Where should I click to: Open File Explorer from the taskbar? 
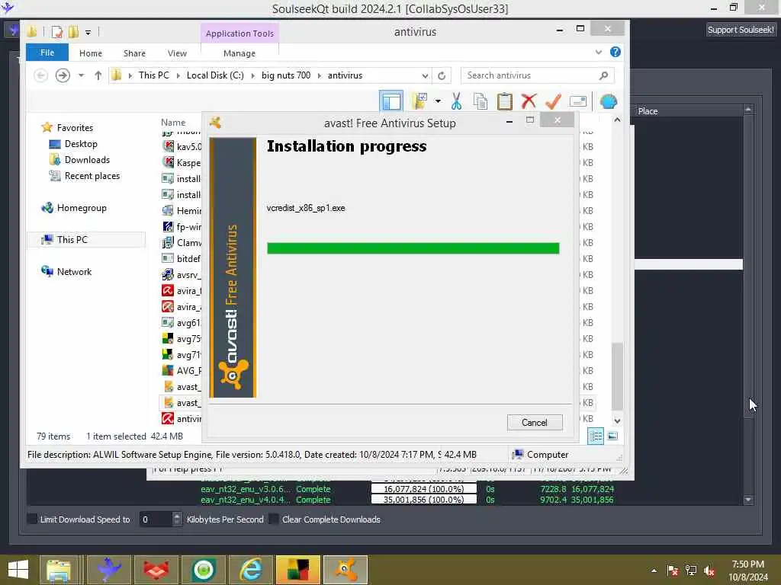(59, 570)
